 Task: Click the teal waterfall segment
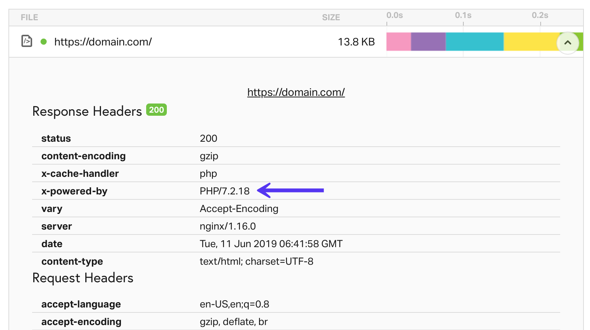[474, 42]
